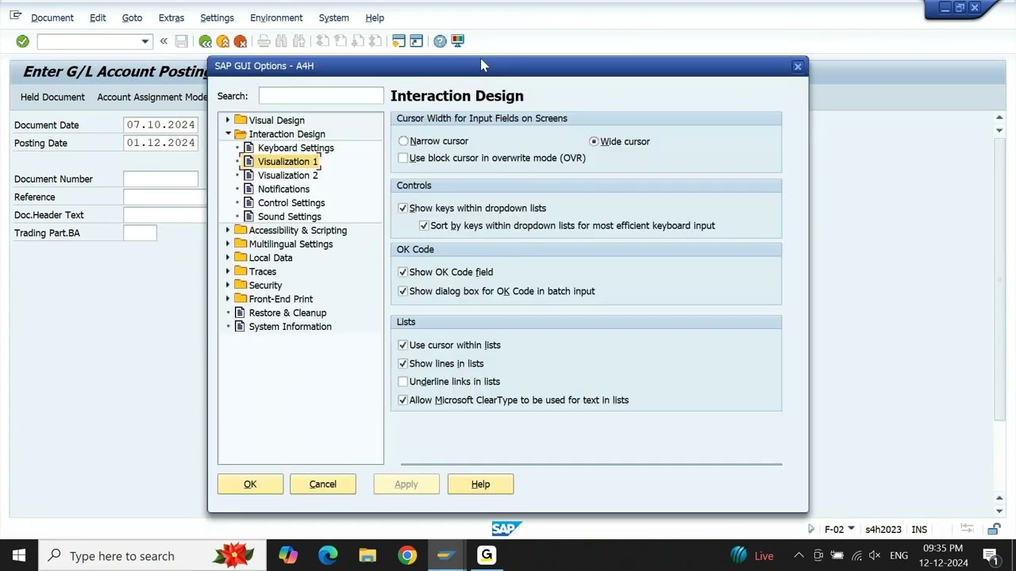Expand the Security folder
The width and height of the screenshot is (1016, 571).
[228, 285]
